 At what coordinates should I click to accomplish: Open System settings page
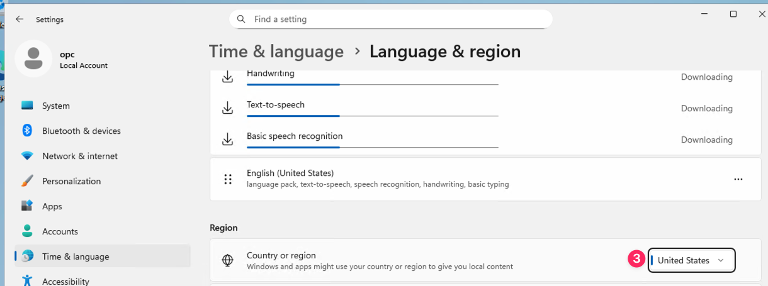tap(103, 106)
